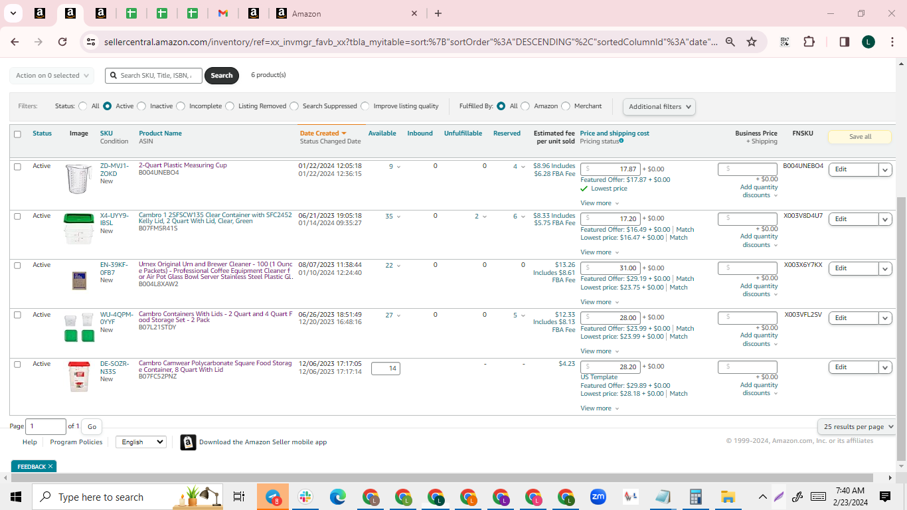This screenshot has width=907, height=510.
Task: Sort by Available column header
Action: point(382,133)
